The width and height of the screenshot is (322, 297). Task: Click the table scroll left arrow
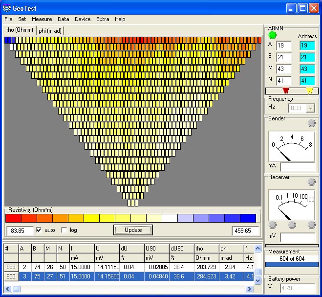8,289
